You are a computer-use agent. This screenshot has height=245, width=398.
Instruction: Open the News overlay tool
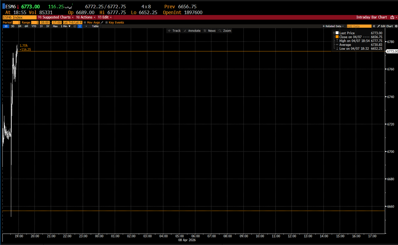(209, 31)
